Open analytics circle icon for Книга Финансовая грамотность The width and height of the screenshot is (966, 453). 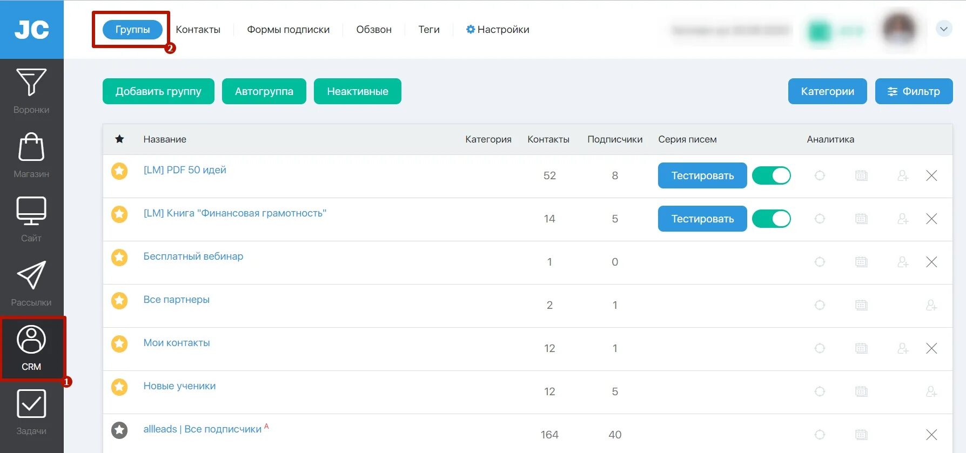820,219
